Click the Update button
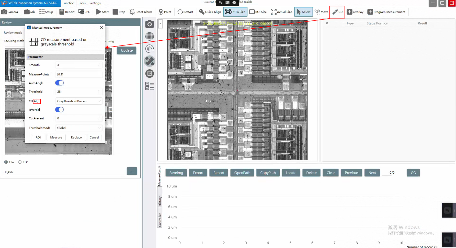The height and width of the screenshot is (248, 456). point(127,50)
